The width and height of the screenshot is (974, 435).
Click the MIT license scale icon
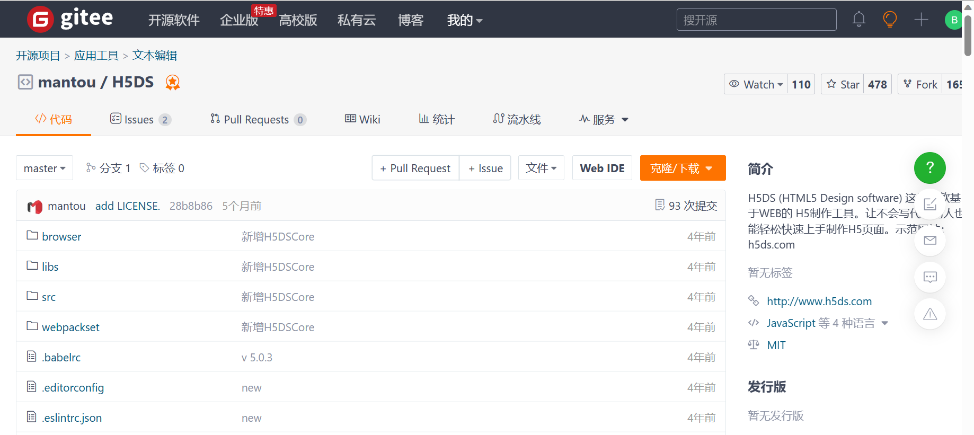(754, 345)
